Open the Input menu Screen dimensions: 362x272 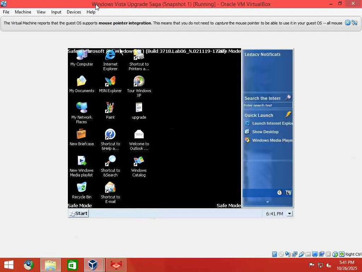[x=56, y=12]
